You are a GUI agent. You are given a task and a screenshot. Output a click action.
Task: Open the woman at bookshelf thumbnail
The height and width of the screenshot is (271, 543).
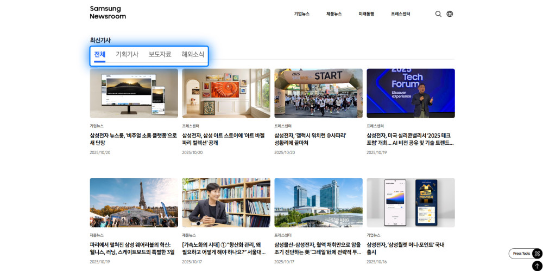point(226,203)
